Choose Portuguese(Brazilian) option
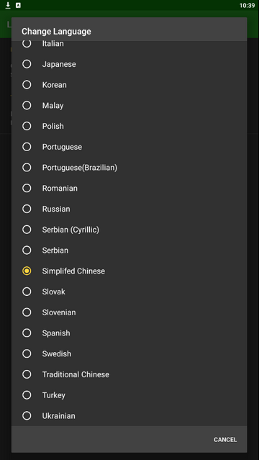259x460 pixels. tap(129, 168)
